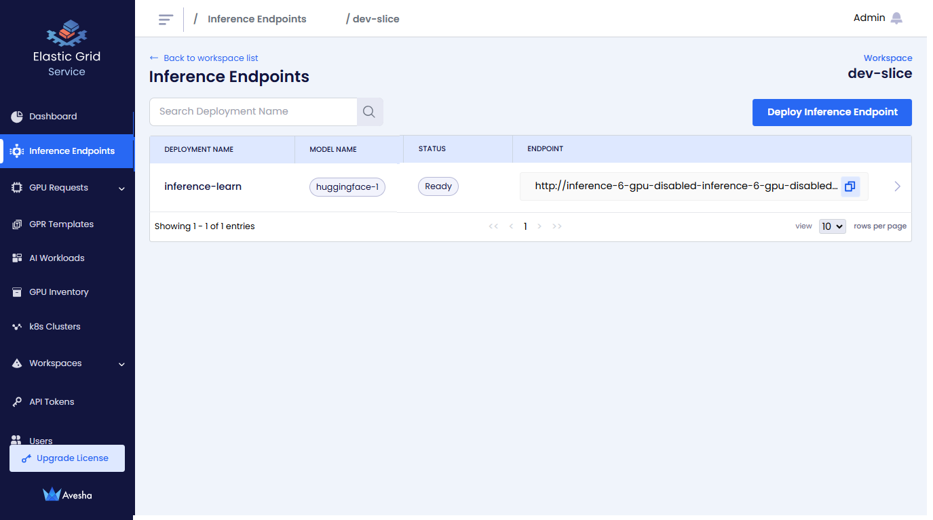Go to AI Workloads menu item
The height and width of the screenshot is (520, 933).
[56, 258]
